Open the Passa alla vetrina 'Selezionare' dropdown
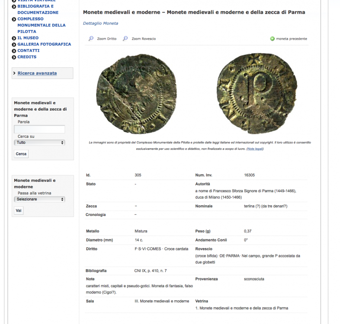The height and width of the screenshot is (324, 340). tap(39, 199)
